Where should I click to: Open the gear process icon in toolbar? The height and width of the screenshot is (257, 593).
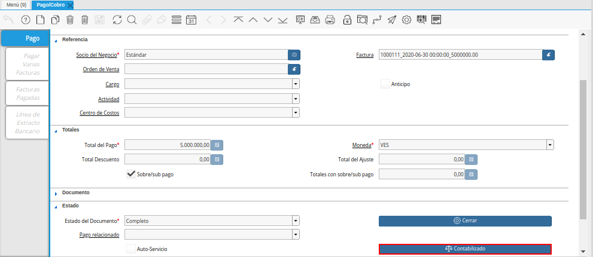[x=406, y=20]
